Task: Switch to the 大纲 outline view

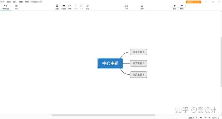Action: click(16, 7)
